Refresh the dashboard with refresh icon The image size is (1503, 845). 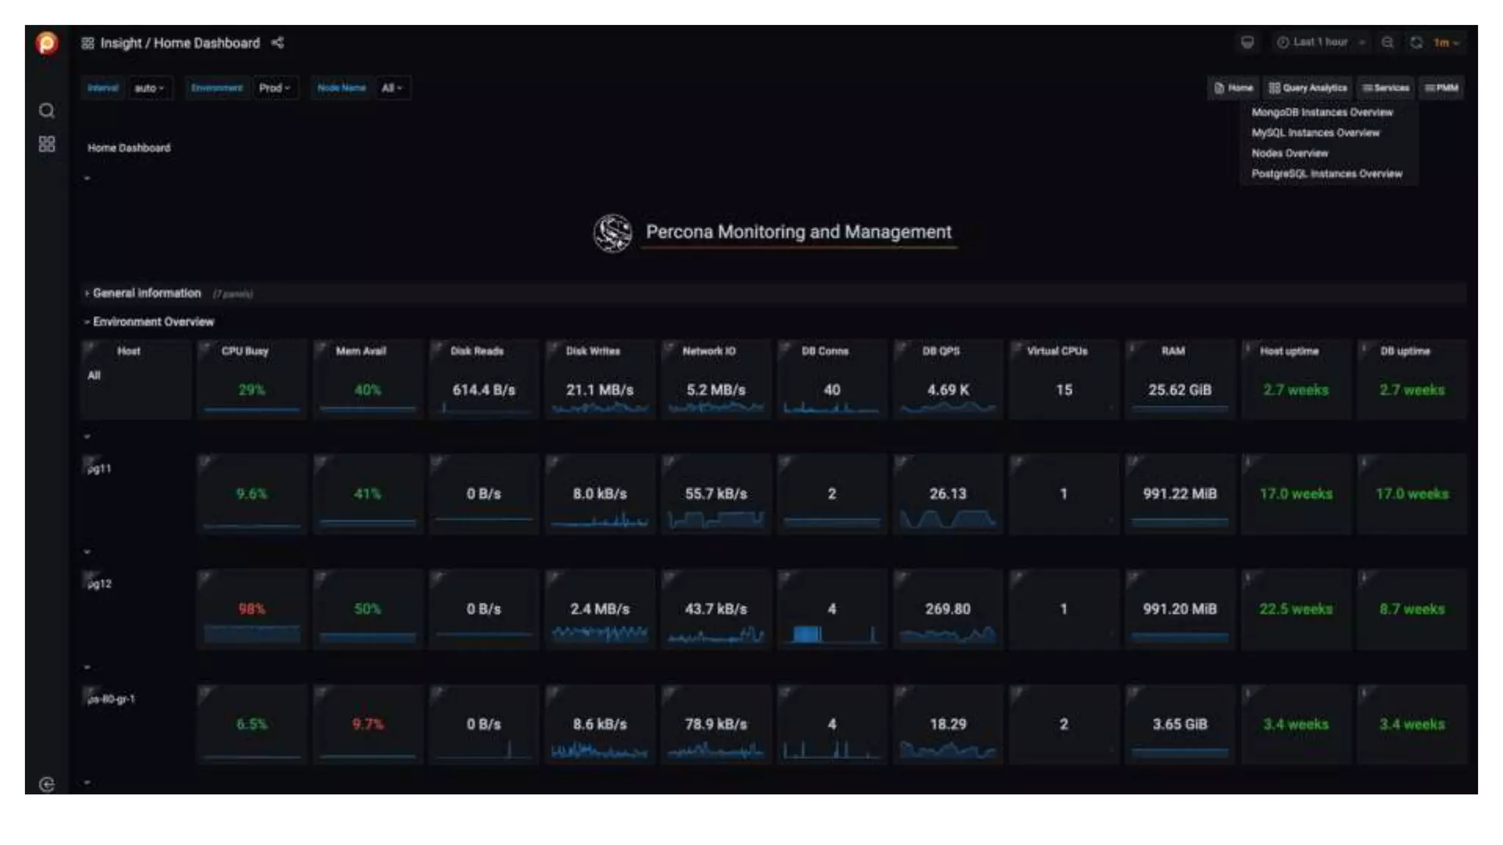click(x=1416, y=43)
